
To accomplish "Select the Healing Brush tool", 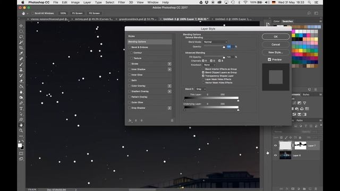I will 21,59.
